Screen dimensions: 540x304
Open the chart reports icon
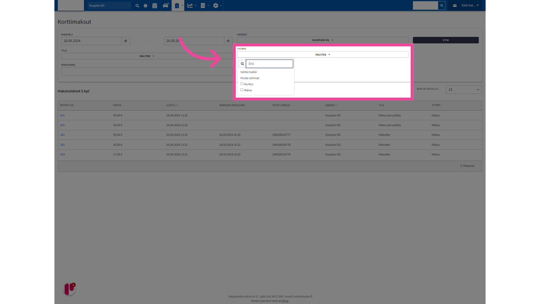[190, 6]
